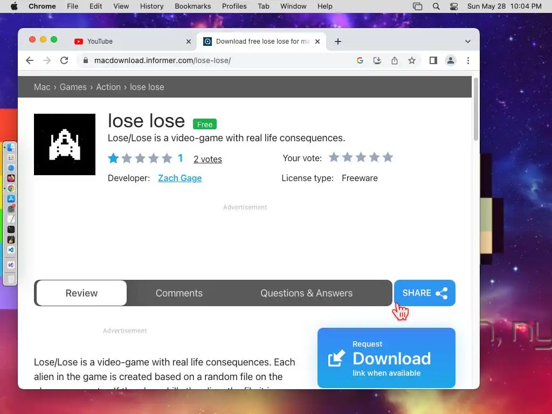This screenshot has width=552, height=414.
Task: Go back with the browser back arrow
Action: (x=30, y=60)
